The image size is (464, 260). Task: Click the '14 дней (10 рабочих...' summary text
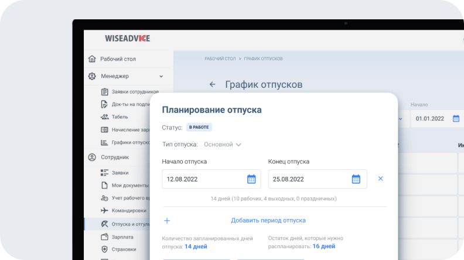(x=274, y=199)
